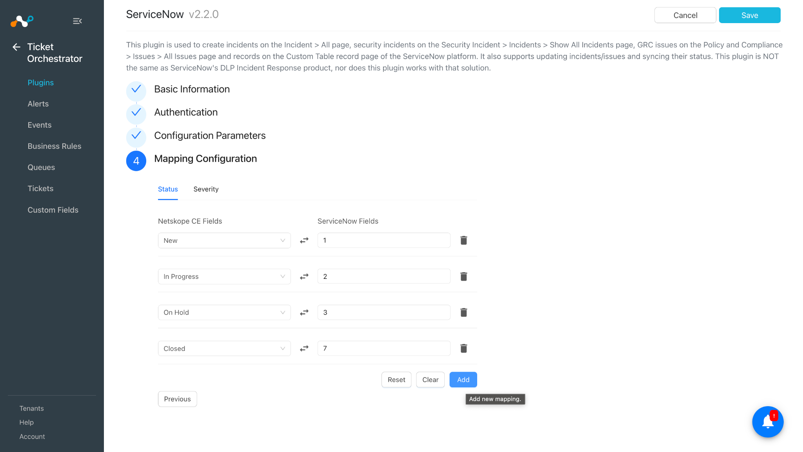This screenshot has height=452, width=803.
Task: Click the ServiceNow field containing 3
Action: [384, 313]
